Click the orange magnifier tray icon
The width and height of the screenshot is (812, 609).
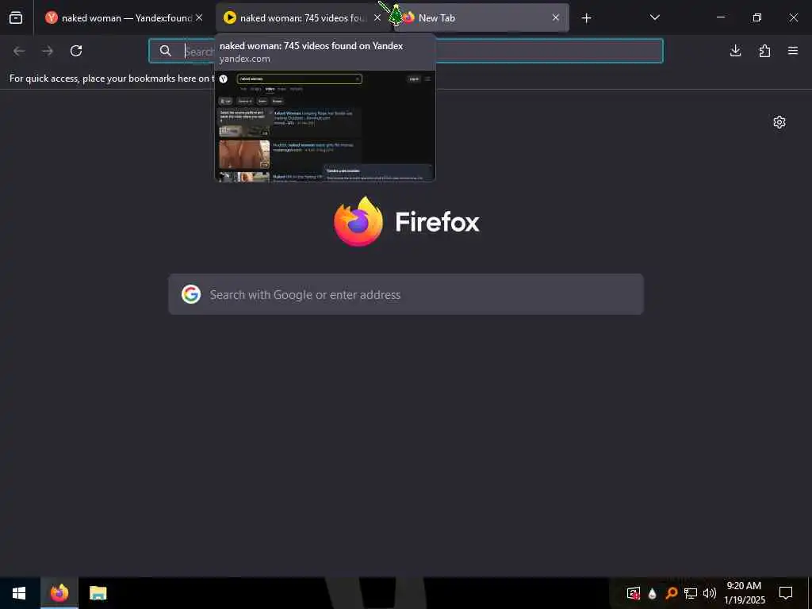(x=672, y=593)
